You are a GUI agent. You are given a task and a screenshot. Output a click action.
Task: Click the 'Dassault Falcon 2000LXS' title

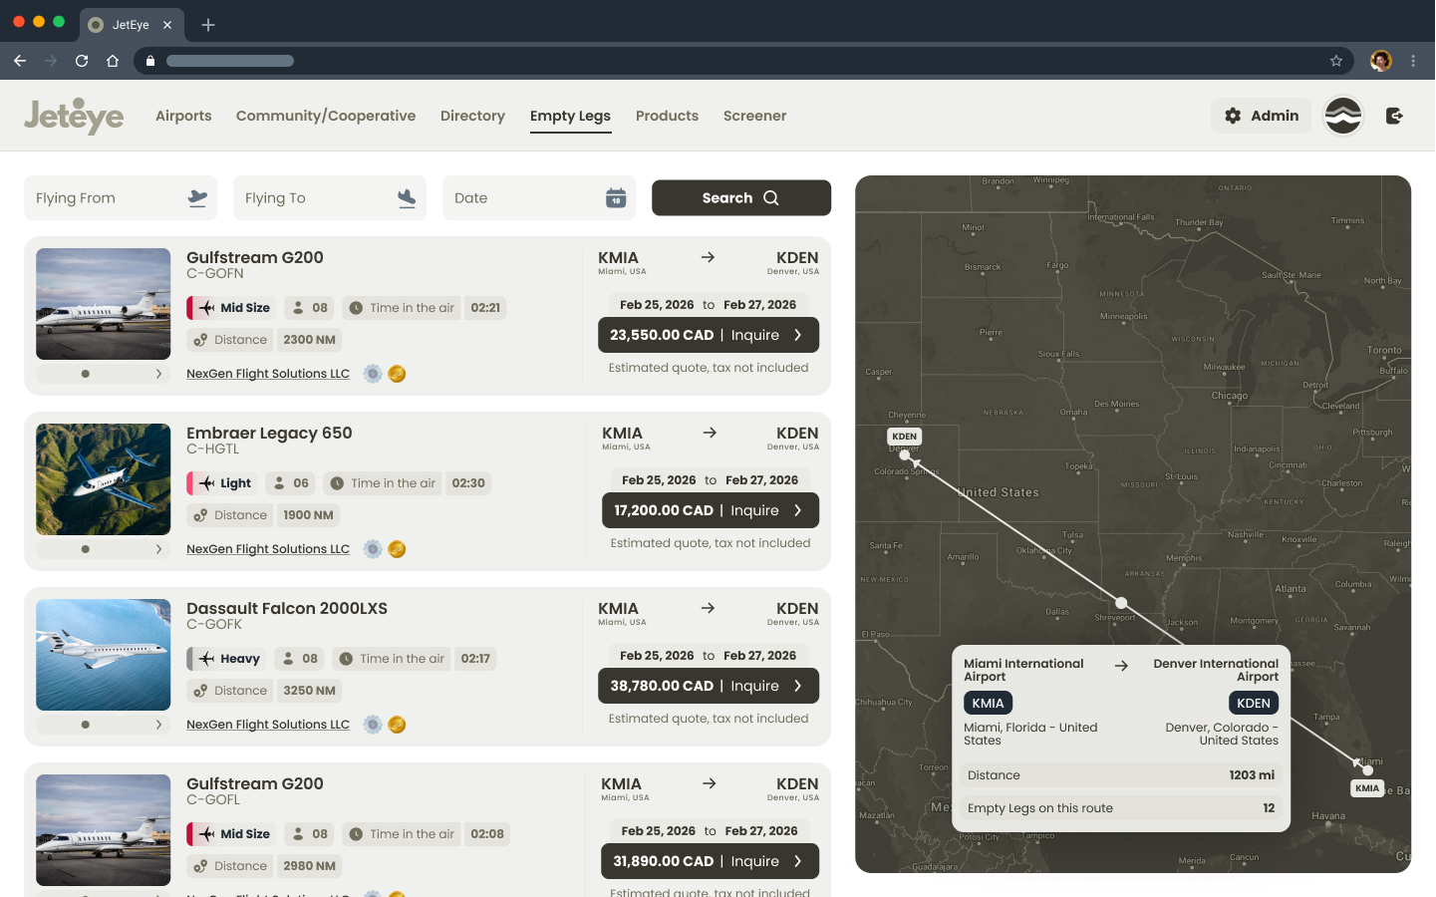tap(287, 609)
